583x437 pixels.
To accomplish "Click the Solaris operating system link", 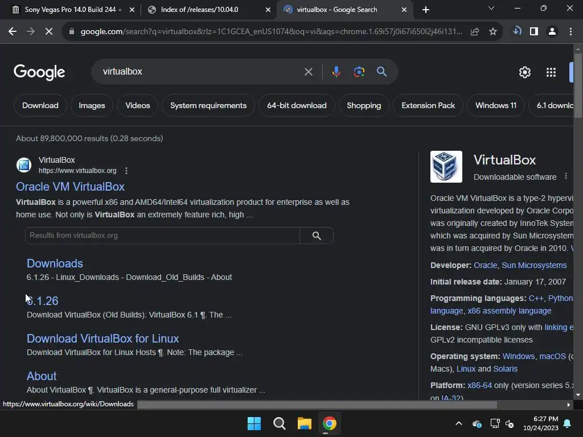I will pos(505,369).
